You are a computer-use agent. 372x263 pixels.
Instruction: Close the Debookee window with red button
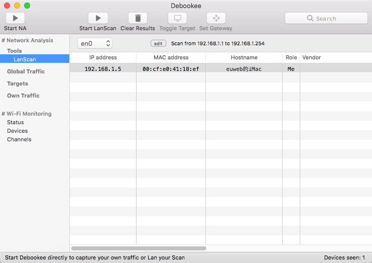[7, 6]
